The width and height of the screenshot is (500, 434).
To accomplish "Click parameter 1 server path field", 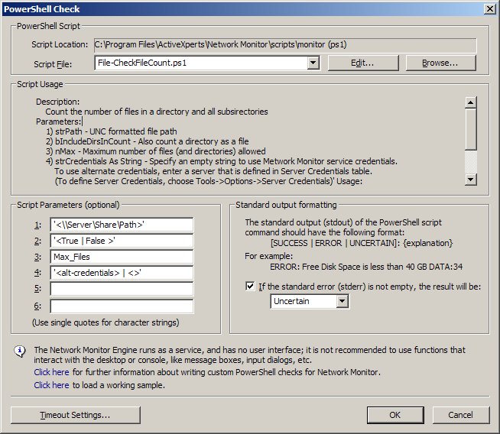I will (x=122, y=225).
